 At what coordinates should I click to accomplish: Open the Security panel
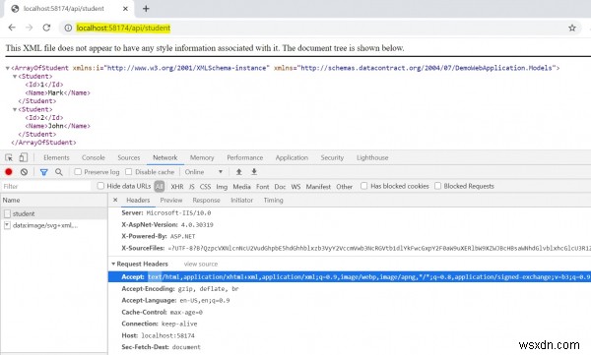click(x=332, y=157)
